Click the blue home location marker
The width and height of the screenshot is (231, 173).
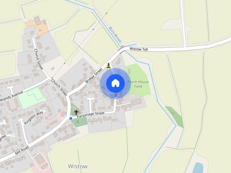pos(115,83)
